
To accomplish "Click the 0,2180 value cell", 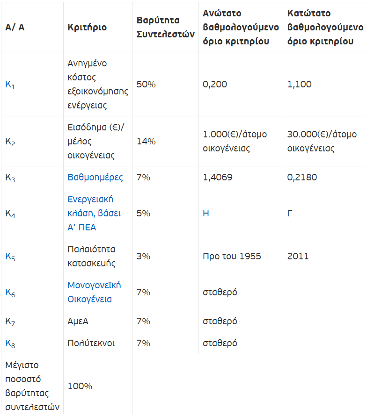I will [302, 177].
